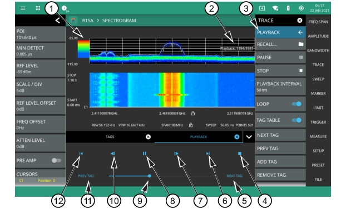Open the MARKER menu

pyautogui.click(x=318, y=94)
